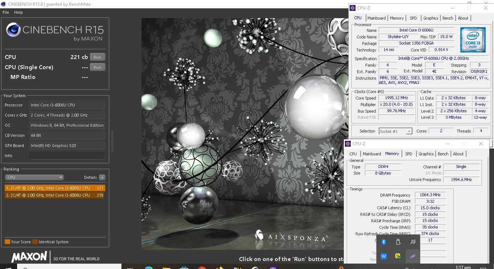Click the memory Size value 8 GBytes
Image resolution: width=494 pixels, height=269 pixels.
[383, 173]
